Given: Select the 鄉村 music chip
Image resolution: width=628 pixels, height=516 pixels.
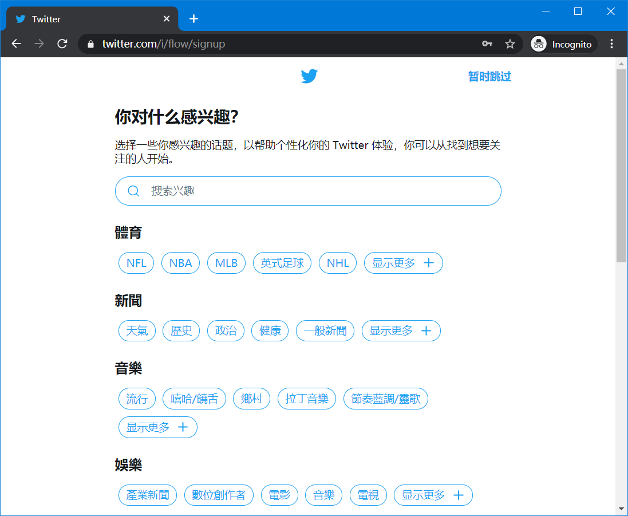Looking at the screenshot, I should tap(251, 399).
